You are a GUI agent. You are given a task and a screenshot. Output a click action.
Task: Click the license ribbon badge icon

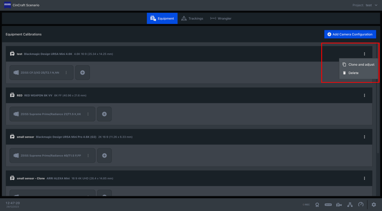[317, 205]
